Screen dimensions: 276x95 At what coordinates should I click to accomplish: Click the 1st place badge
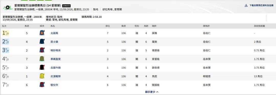click(x=5, y=33)
